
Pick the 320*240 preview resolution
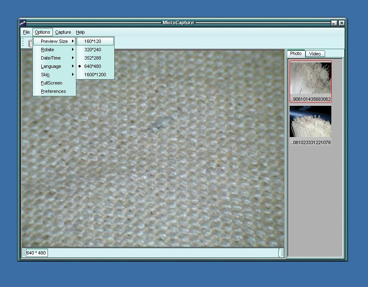(93, 50)
